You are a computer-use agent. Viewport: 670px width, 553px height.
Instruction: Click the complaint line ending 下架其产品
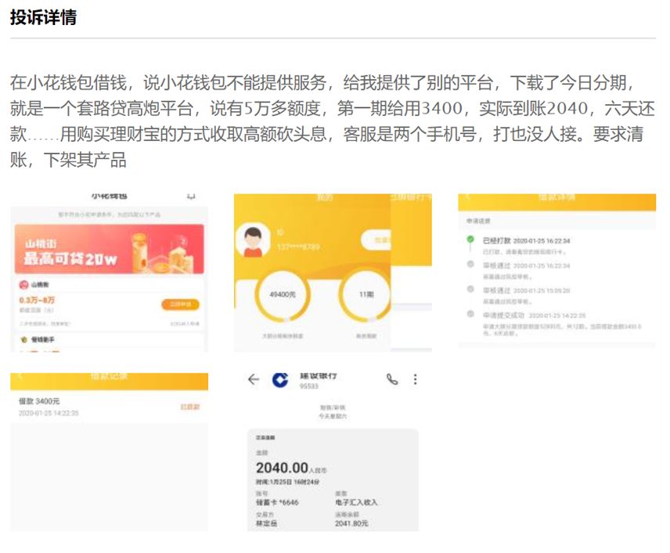(x=68, y=160)
